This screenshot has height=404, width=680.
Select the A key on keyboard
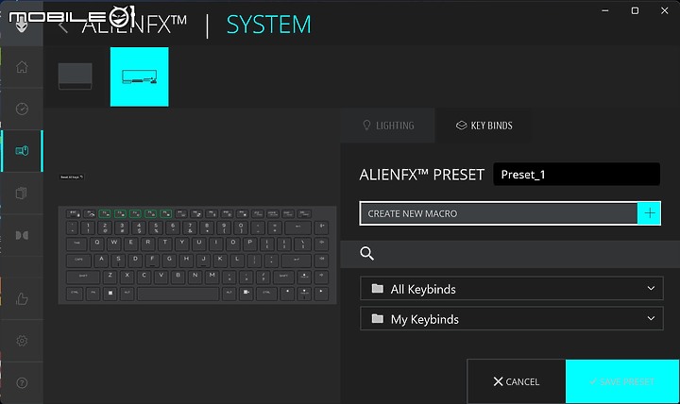[101, 261]
